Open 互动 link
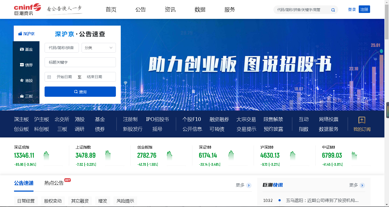 click(304, 119)
